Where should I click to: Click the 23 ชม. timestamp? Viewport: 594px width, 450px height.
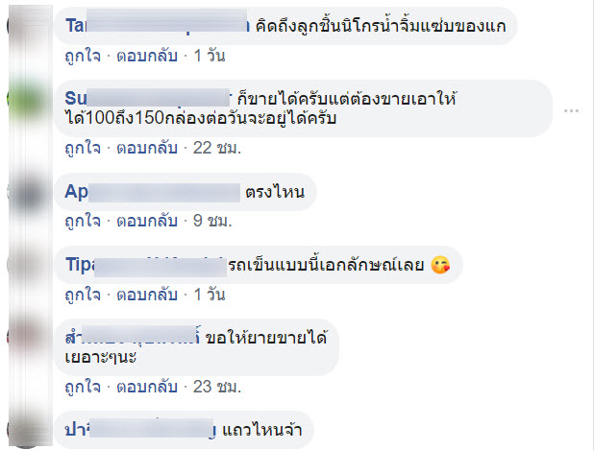pos(217,387)
